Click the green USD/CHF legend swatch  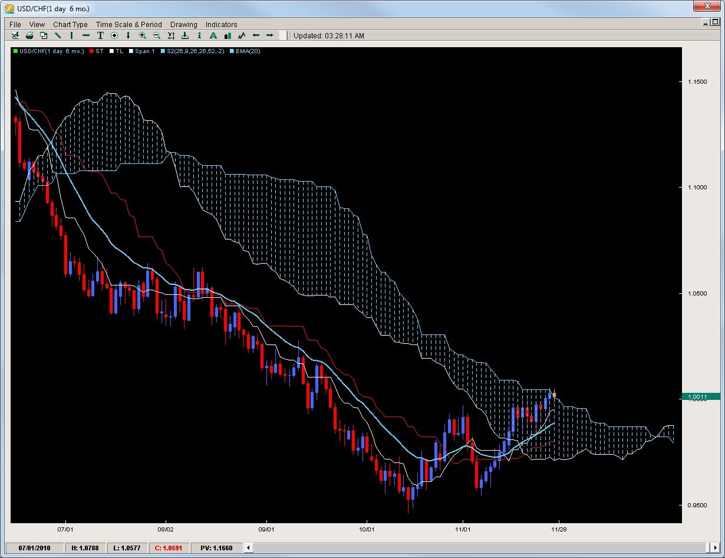click(15, 51)
